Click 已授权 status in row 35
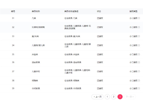 point(100,54)
